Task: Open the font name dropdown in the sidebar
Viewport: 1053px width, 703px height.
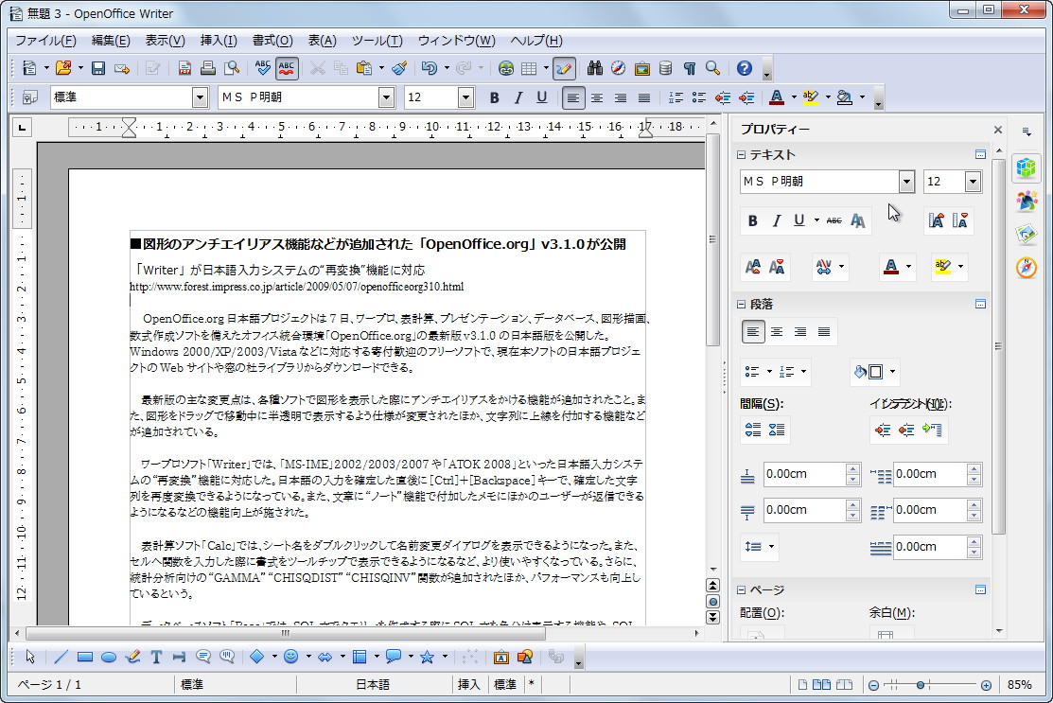Action: click(x=906, y=181)
